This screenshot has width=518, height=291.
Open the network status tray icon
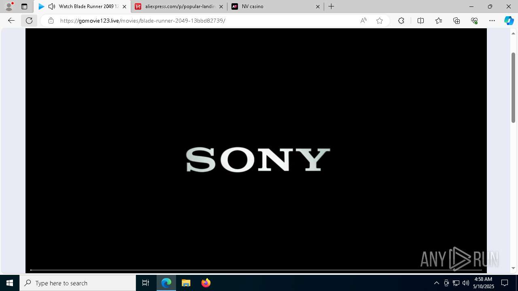456,283
